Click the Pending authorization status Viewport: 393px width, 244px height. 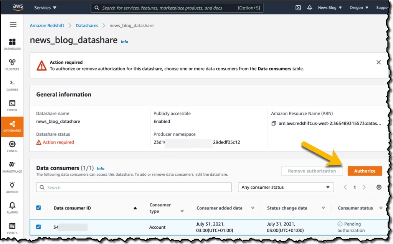click(351, 227)
